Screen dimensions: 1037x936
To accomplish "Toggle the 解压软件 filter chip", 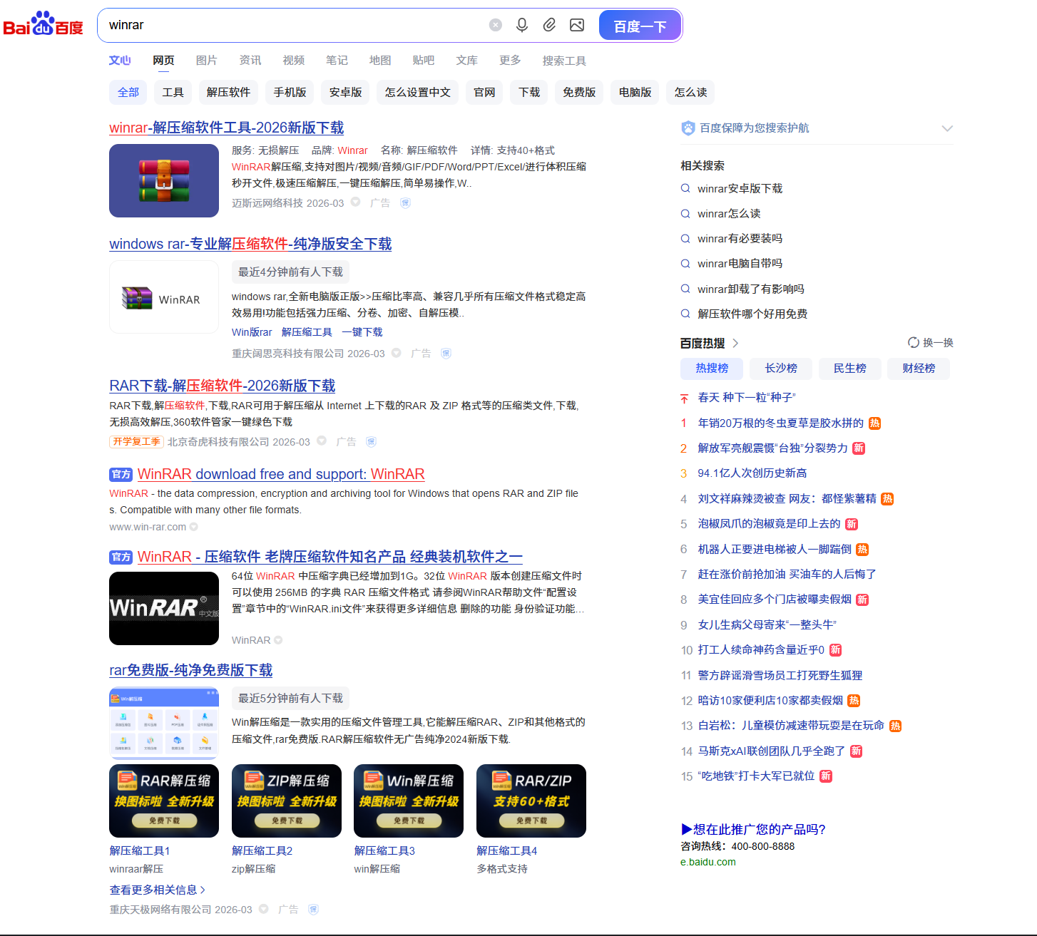I will [x=228, y=93].
